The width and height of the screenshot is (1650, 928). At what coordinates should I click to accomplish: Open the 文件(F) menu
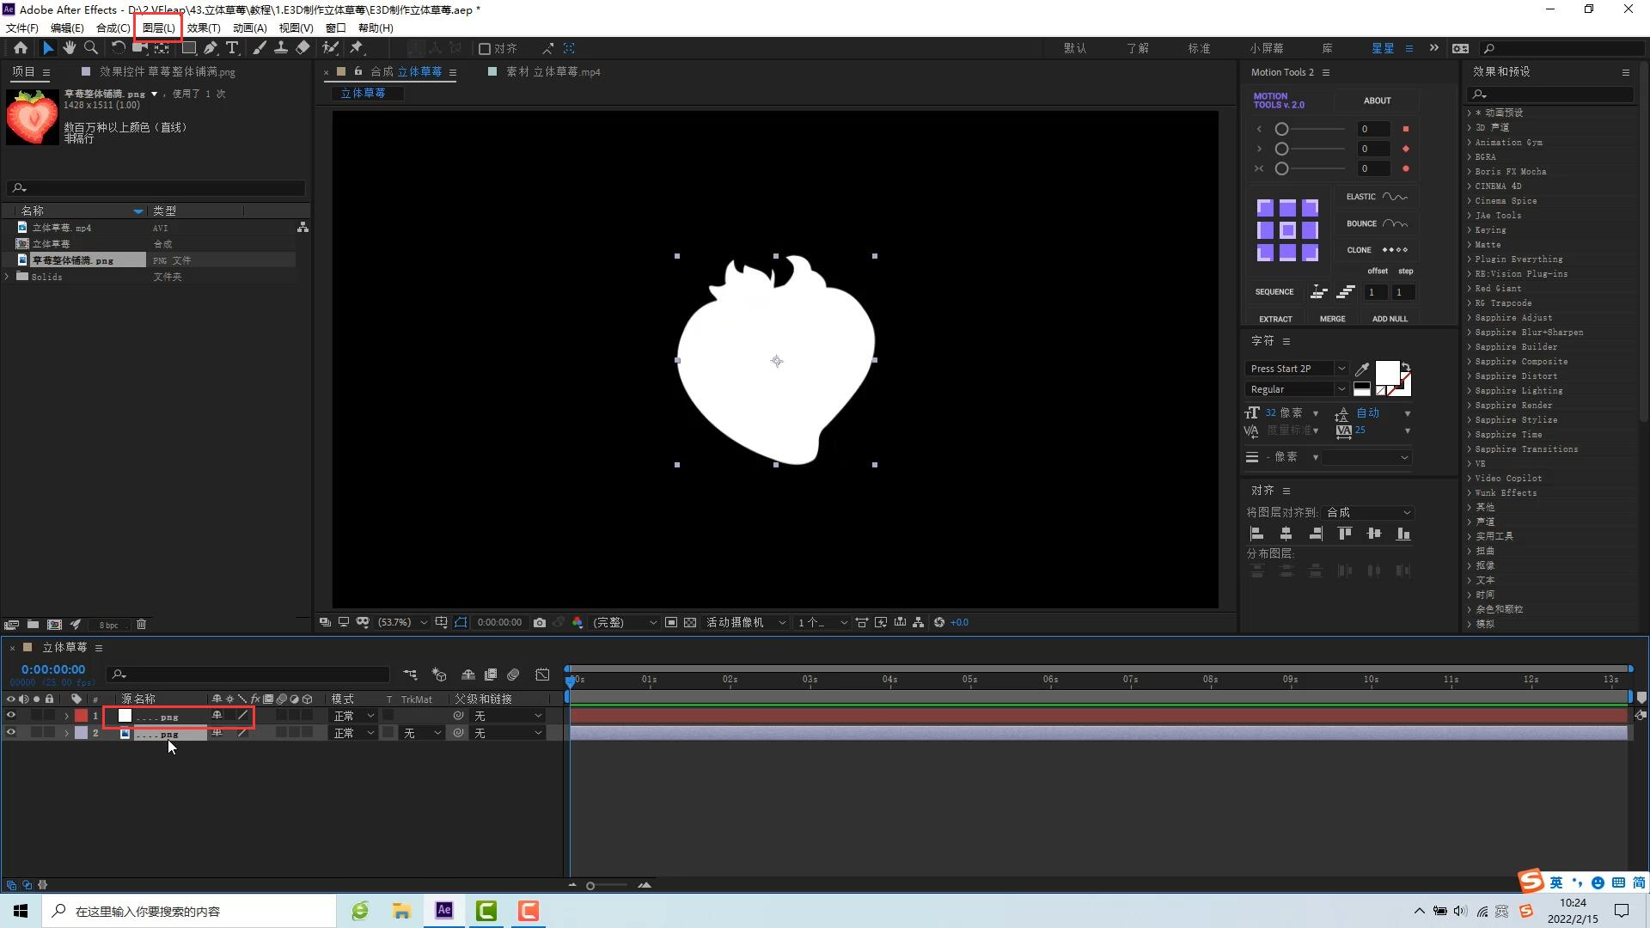(x=22, y=27)
